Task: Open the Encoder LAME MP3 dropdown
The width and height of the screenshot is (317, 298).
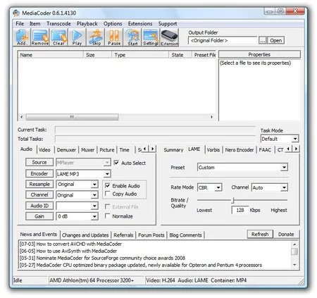Action: [107, 174]
